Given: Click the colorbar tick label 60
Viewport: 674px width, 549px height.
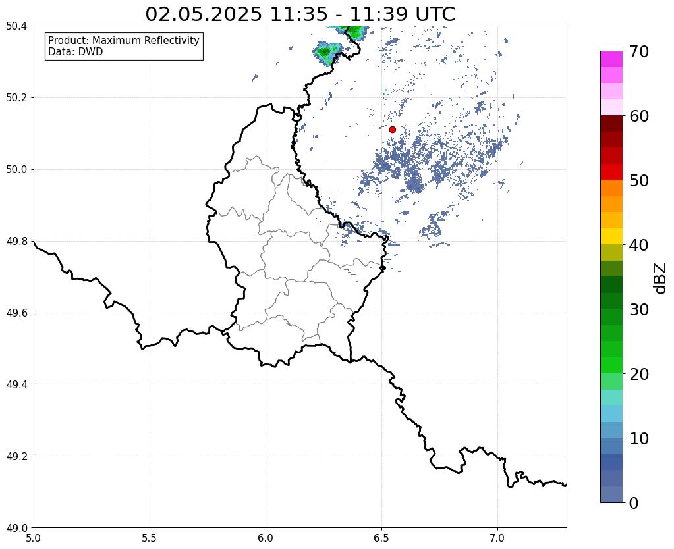Looking at the screenshot, I should pos(639,116).
